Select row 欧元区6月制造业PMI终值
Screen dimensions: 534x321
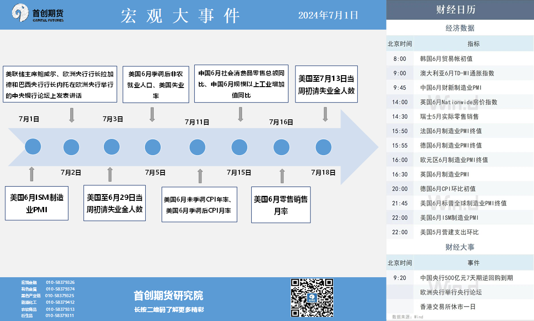tap(460, 160)
